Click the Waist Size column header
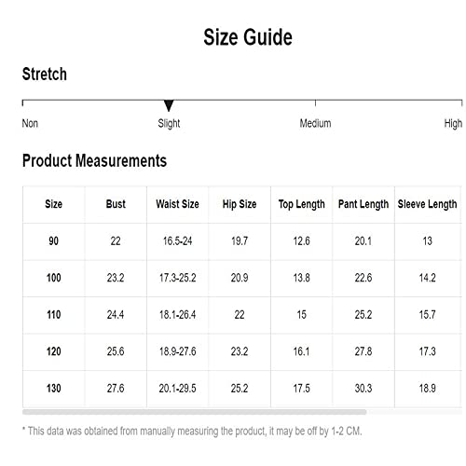This screenshot has height=466, width=466. (177, 204)
